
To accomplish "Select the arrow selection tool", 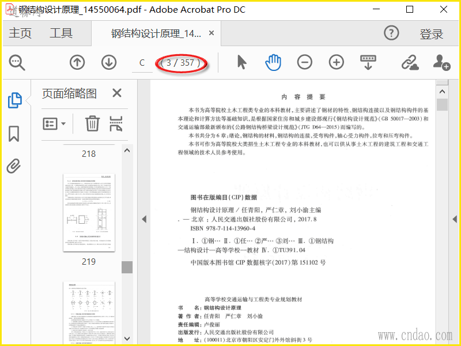I will pyautogui.click(x=241, y=62).
